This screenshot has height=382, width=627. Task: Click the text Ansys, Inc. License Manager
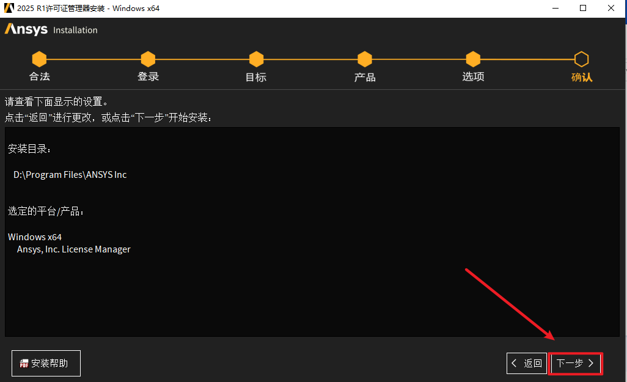tap(73, 249)
